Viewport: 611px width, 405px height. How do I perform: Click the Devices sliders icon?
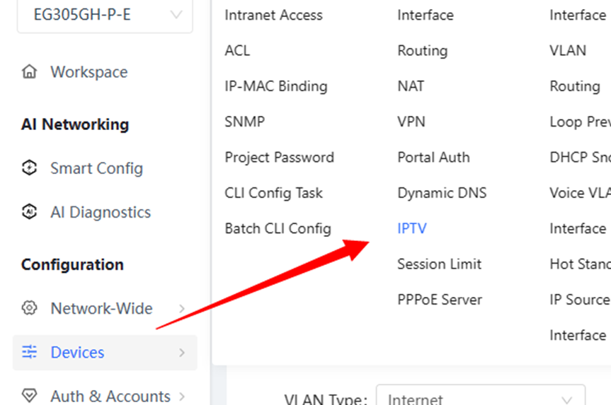tap(29, 352)
